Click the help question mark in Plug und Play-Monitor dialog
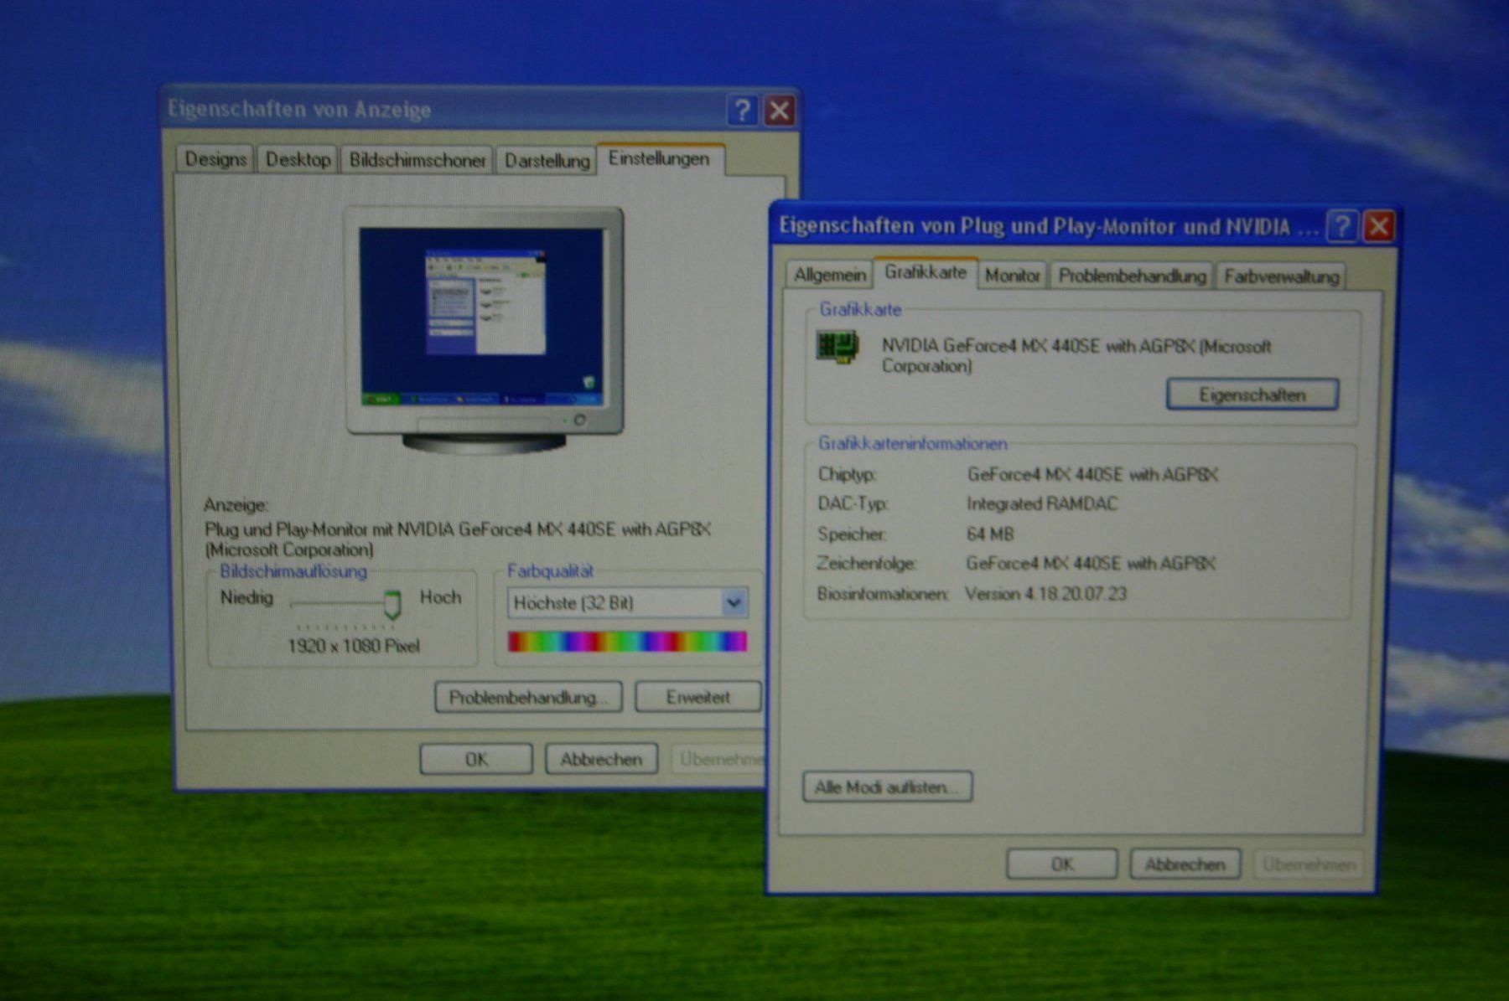The height and width of the screenshot is (1001, 1509). click(1343, 225)
